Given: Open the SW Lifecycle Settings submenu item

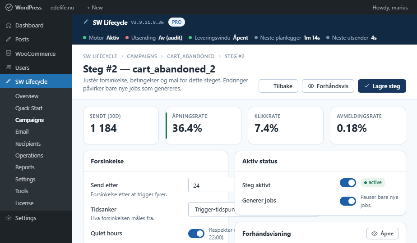Looking at the screenshot, I should pos(25,180).
